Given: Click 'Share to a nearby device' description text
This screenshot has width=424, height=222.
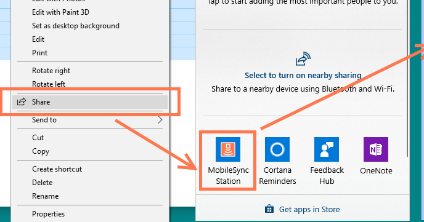Looking at the screenshot, I should (303, 89).
